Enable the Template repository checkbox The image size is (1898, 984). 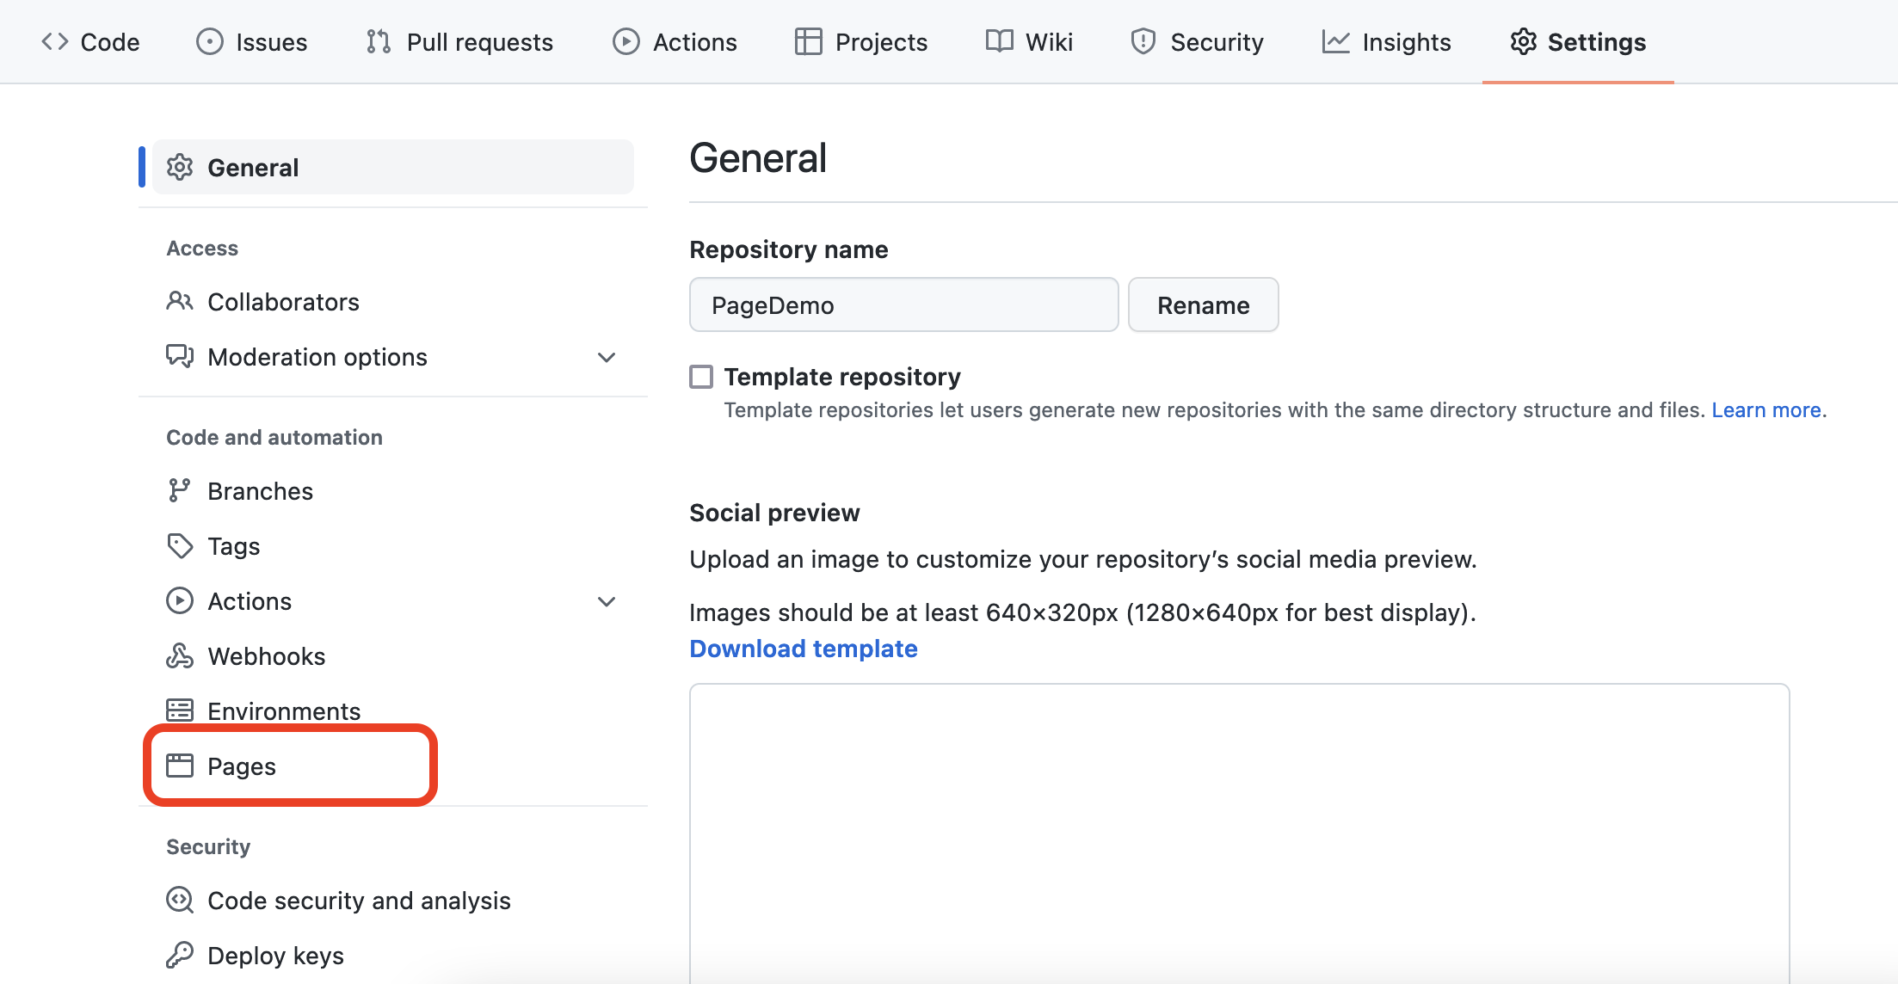pos(701,377)
